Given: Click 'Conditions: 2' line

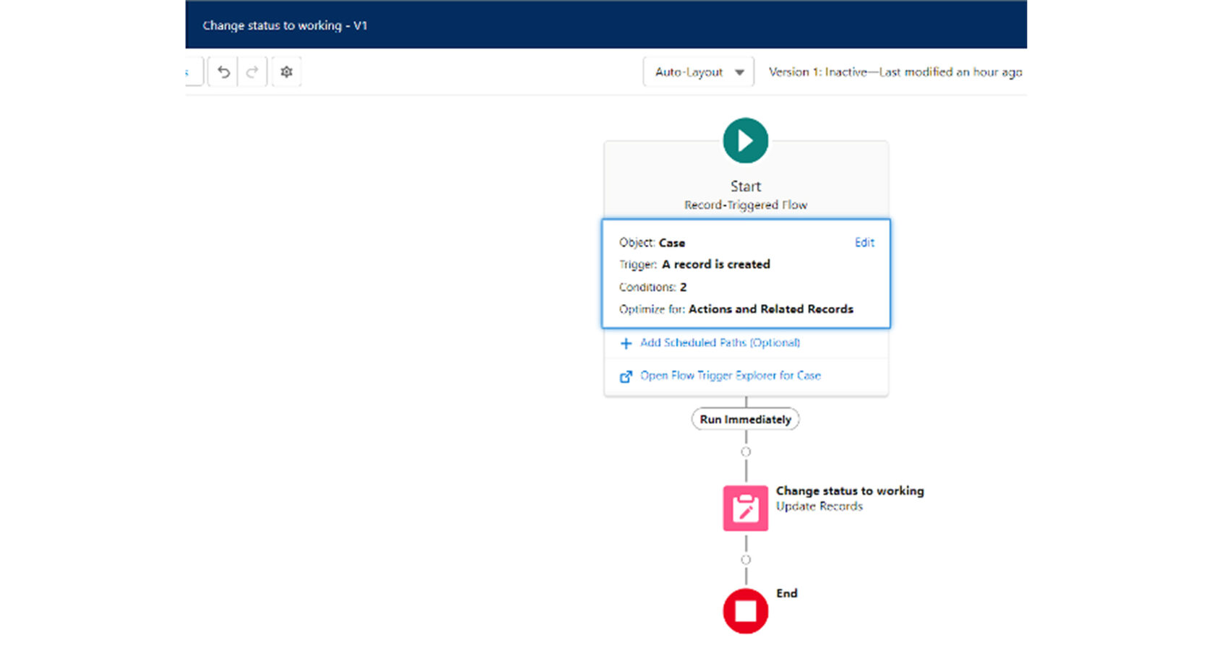Looking at the screenshot, I should [653, 287].
